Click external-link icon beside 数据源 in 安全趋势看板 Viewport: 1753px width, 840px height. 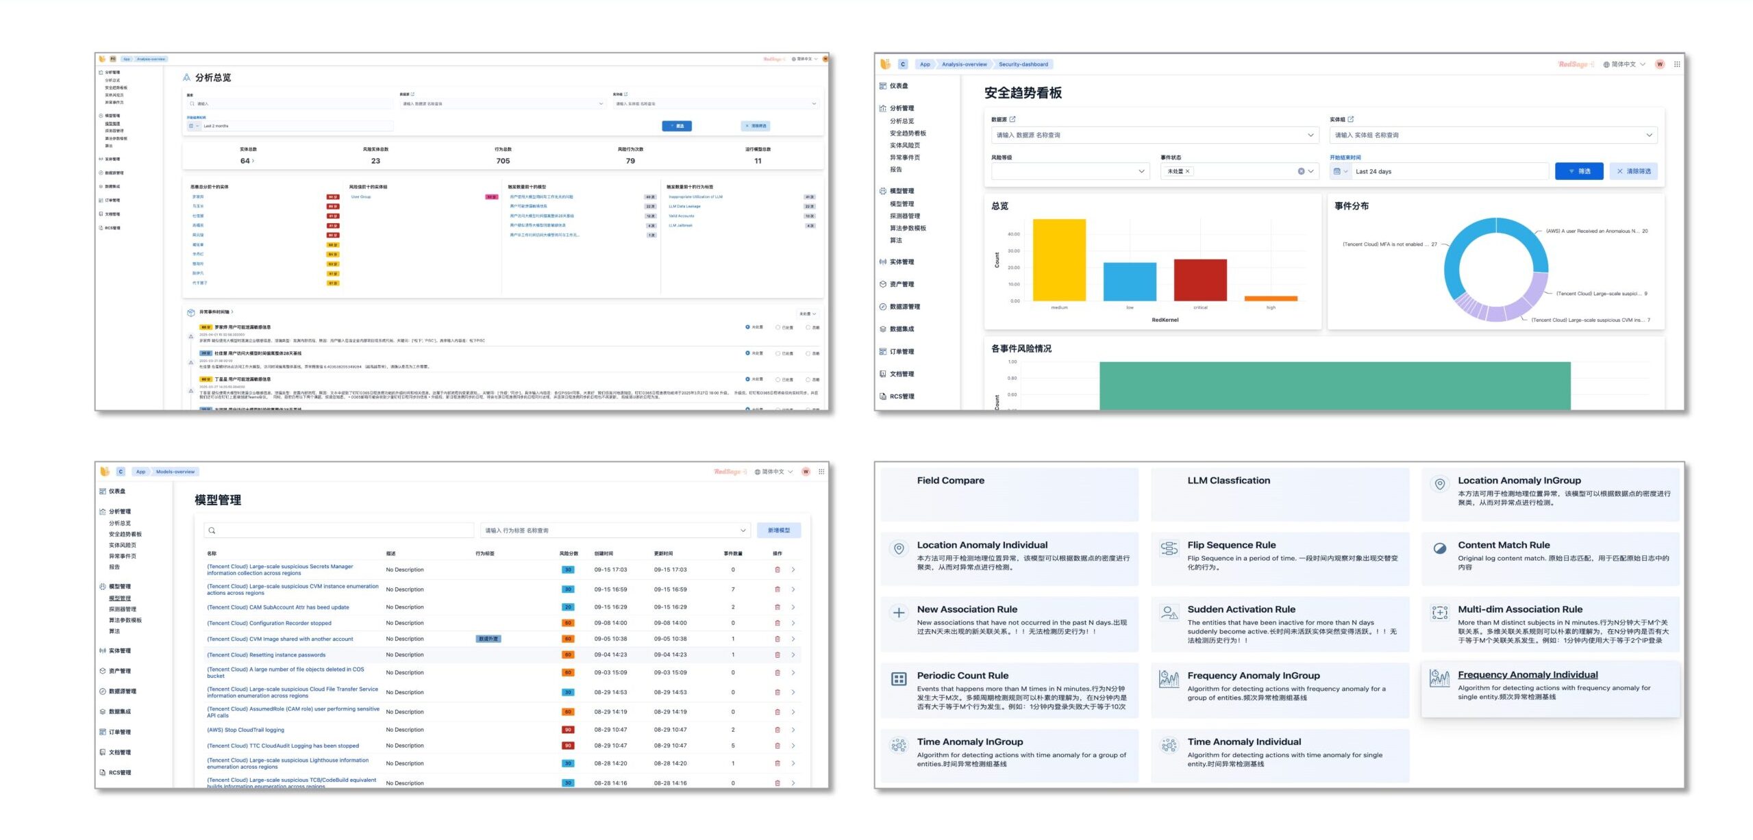[1012, 119]
